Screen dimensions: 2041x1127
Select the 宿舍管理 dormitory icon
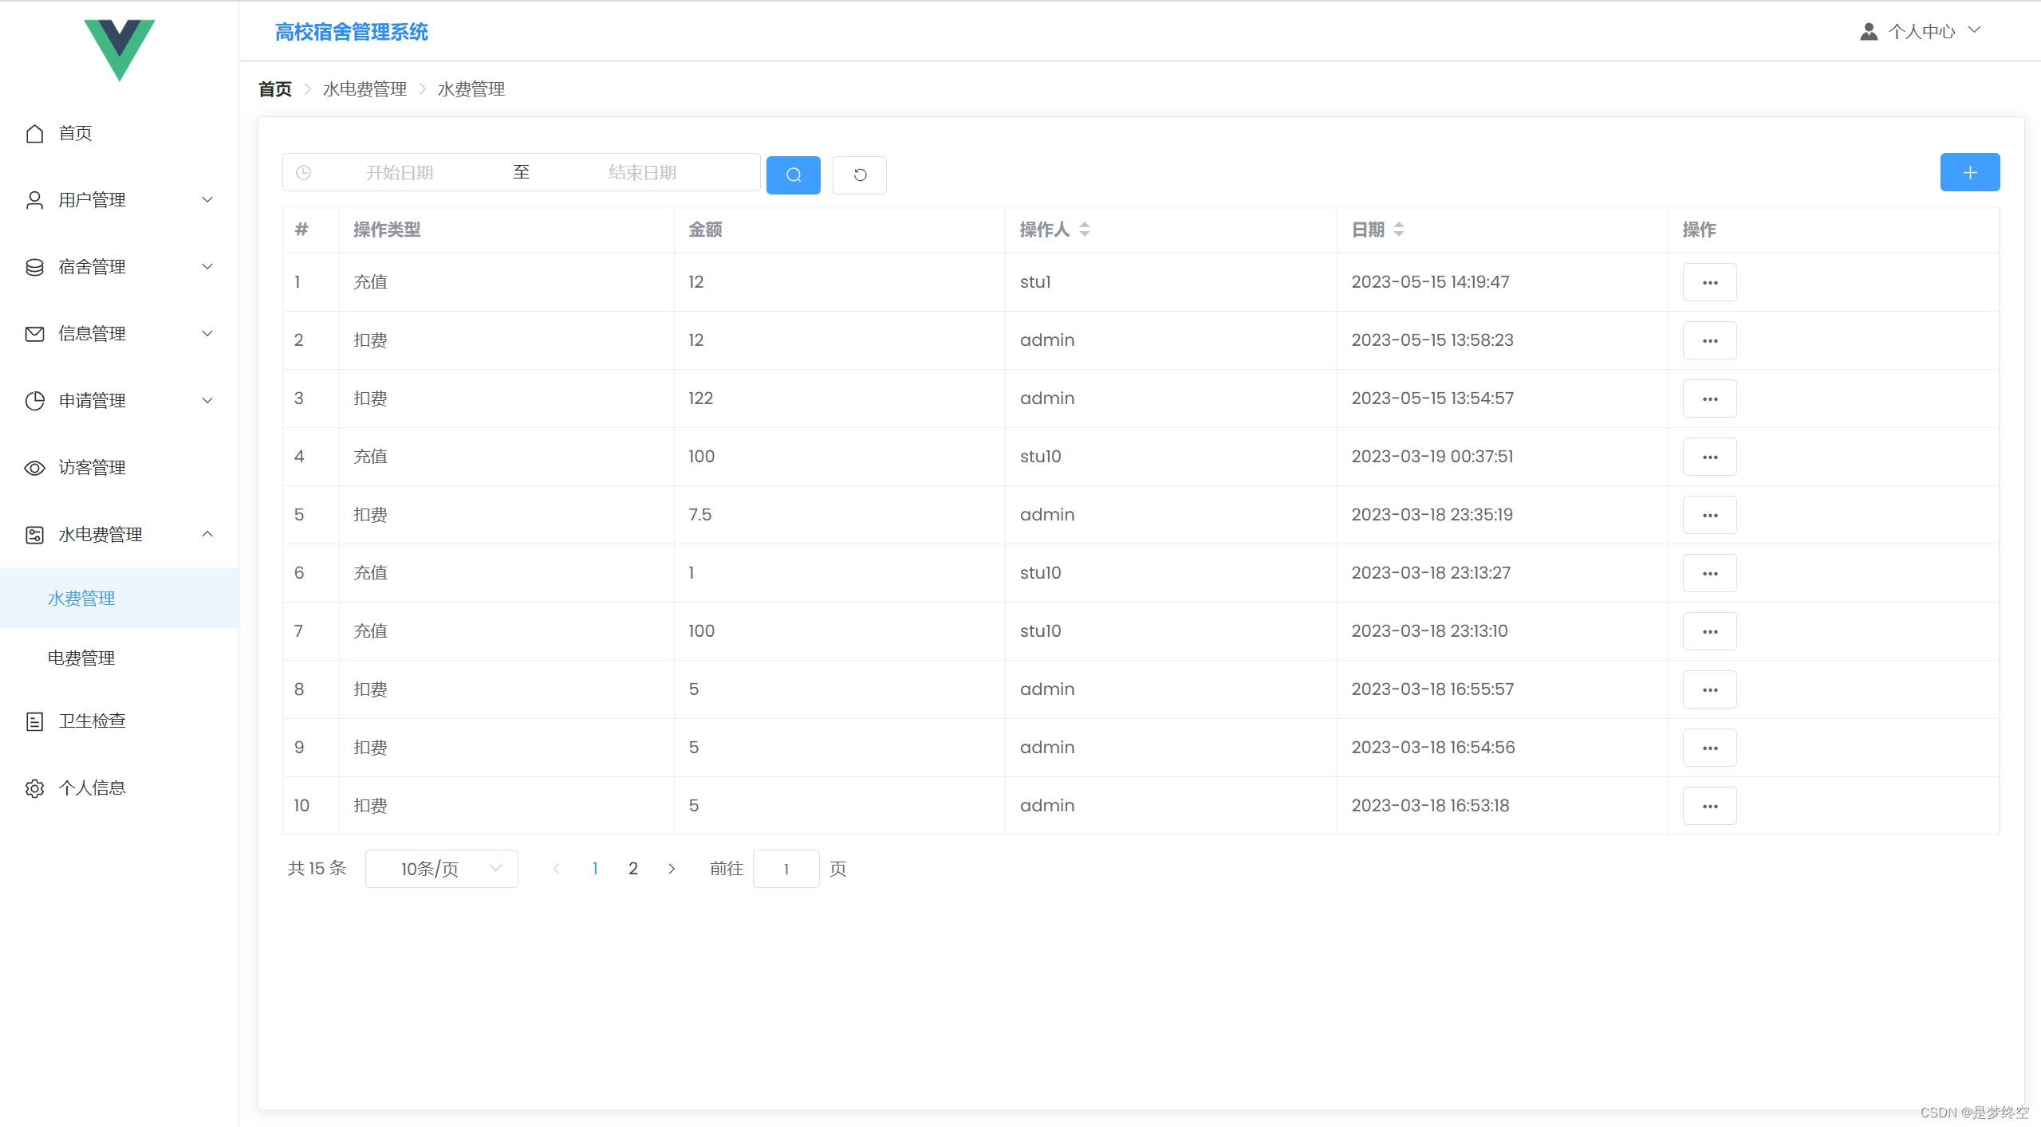tap(34, 267)
